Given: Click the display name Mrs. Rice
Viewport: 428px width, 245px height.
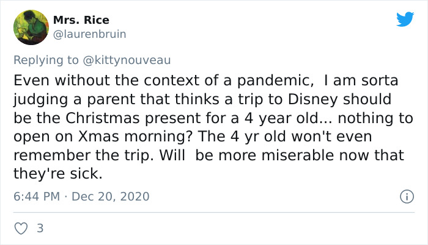Looking at the screenshot, I should pyautogui.click(x=81, y=20).
